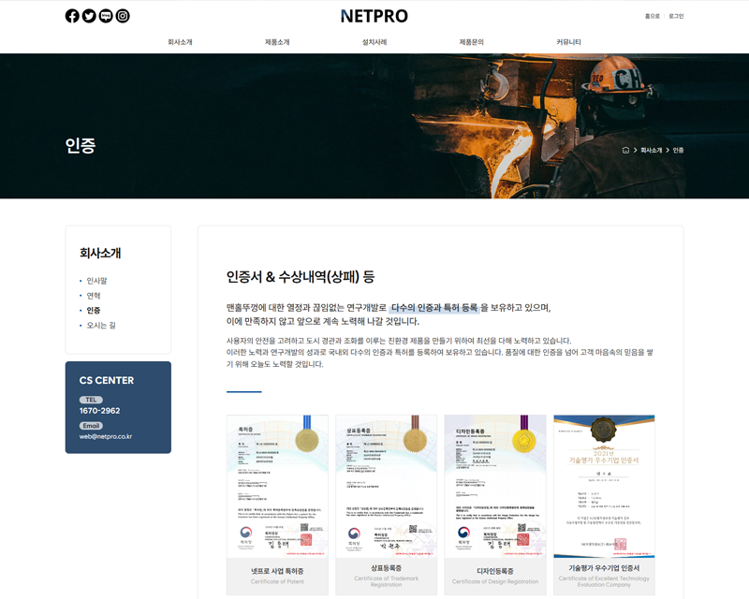
Task: Go to the 제품문의 menu
Action: coord(471,42)
